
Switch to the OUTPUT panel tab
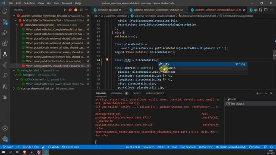point(137,93)
